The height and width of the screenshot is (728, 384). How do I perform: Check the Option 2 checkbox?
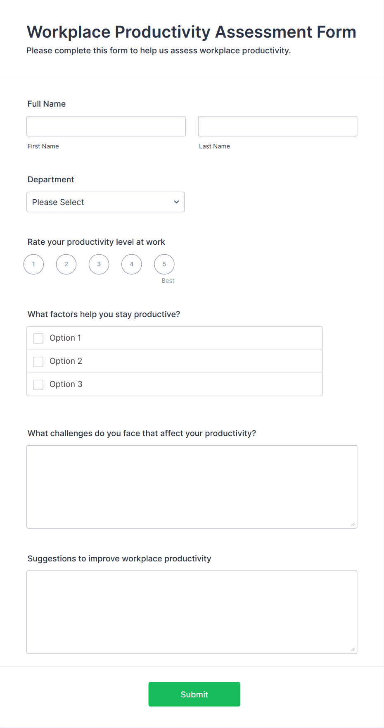tap(38, 361)
